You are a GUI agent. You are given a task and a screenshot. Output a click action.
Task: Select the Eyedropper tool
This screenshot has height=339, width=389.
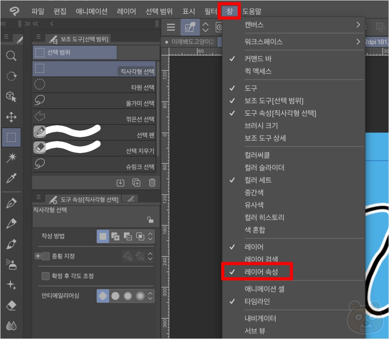11,178
